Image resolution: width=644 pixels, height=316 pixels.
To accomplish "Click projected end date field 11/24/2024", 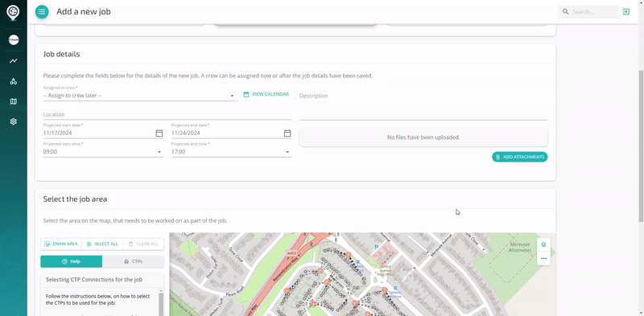I will [x=227, y=133].
